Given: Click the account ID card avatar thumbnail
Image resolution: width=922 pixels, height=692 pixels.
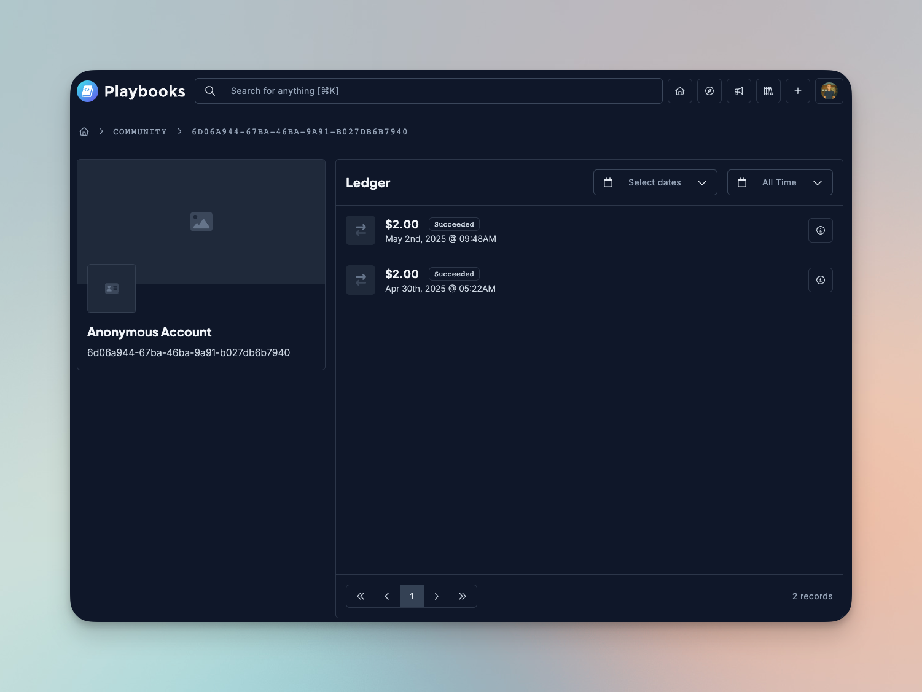Looking at the screenshot, I should (x=112, y=289).
